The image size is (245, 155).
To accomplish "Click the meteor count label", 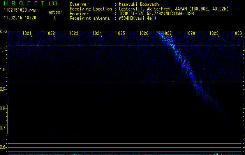I will click(55, 12).
